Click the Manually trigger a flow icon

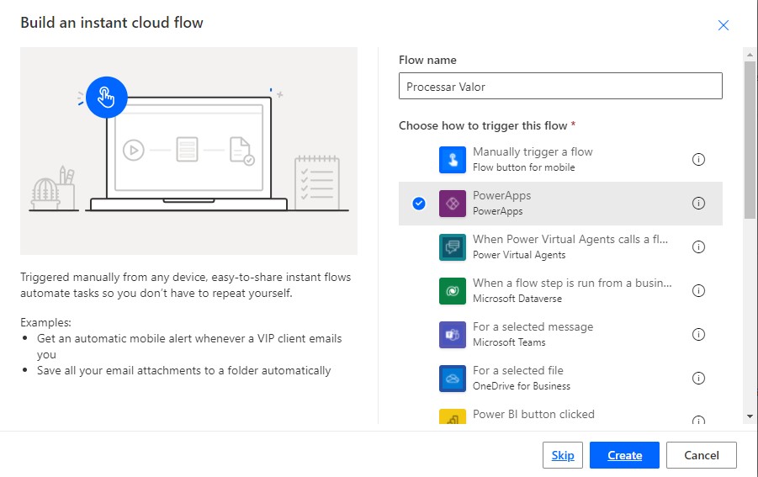(453, 160)
